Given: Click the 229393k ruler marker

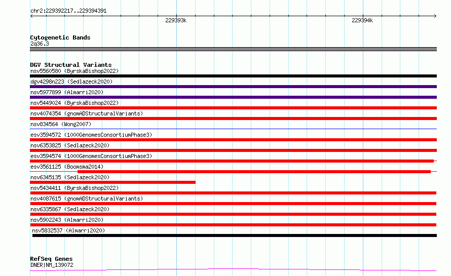Looking at the screenshot, I should tap(176, 20).
